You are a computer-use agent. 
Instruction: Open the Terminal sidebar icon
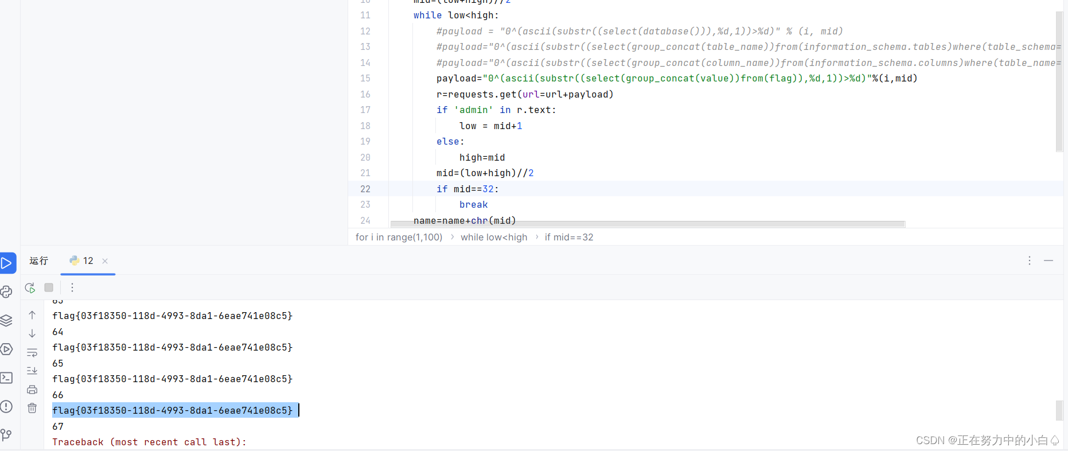coord(6,378)
